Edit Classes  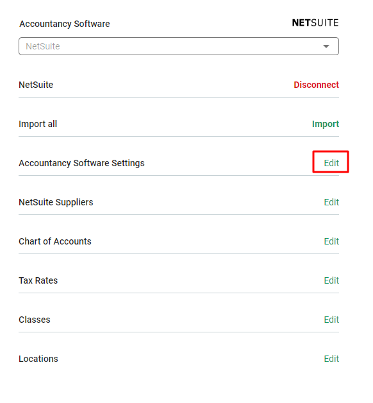[331, 320]
